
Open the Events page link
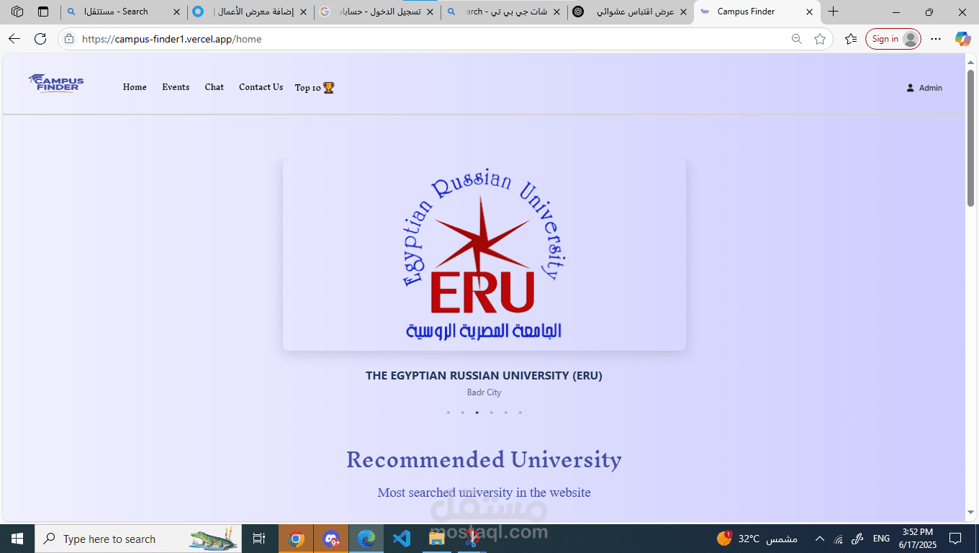[176, 87]
